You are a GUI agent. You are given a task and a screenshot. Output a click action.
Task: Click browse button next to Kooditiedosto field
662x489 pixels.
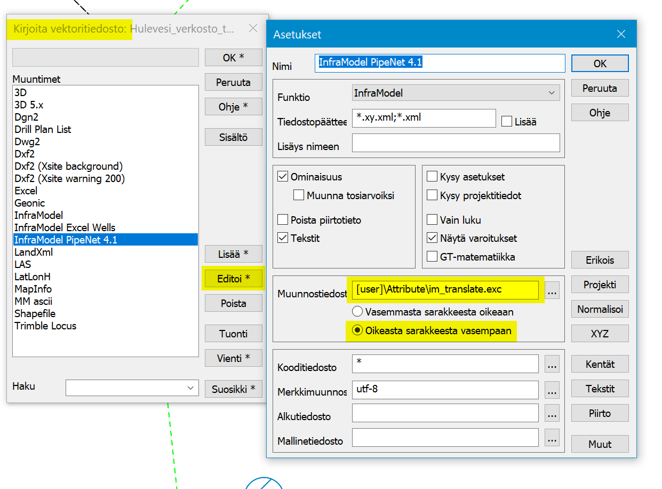click(x=552, y=365)
